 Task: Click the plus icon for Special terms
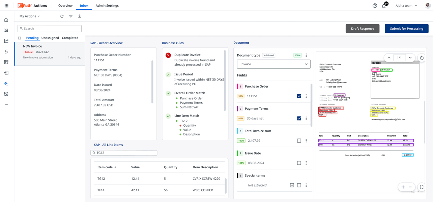pyautogui.click(x=292, y=185)
